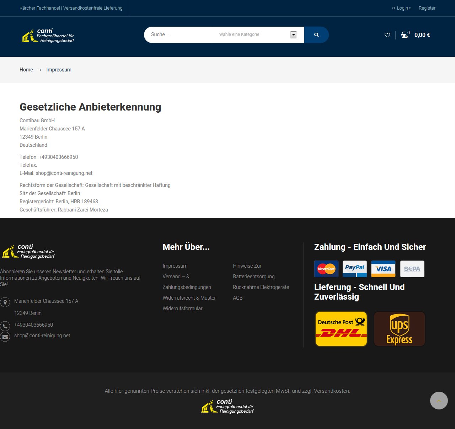This screenshot has height=429, width=455.
Task: Open the shopping cart basket icon
Action: click(x=405, y=35)
